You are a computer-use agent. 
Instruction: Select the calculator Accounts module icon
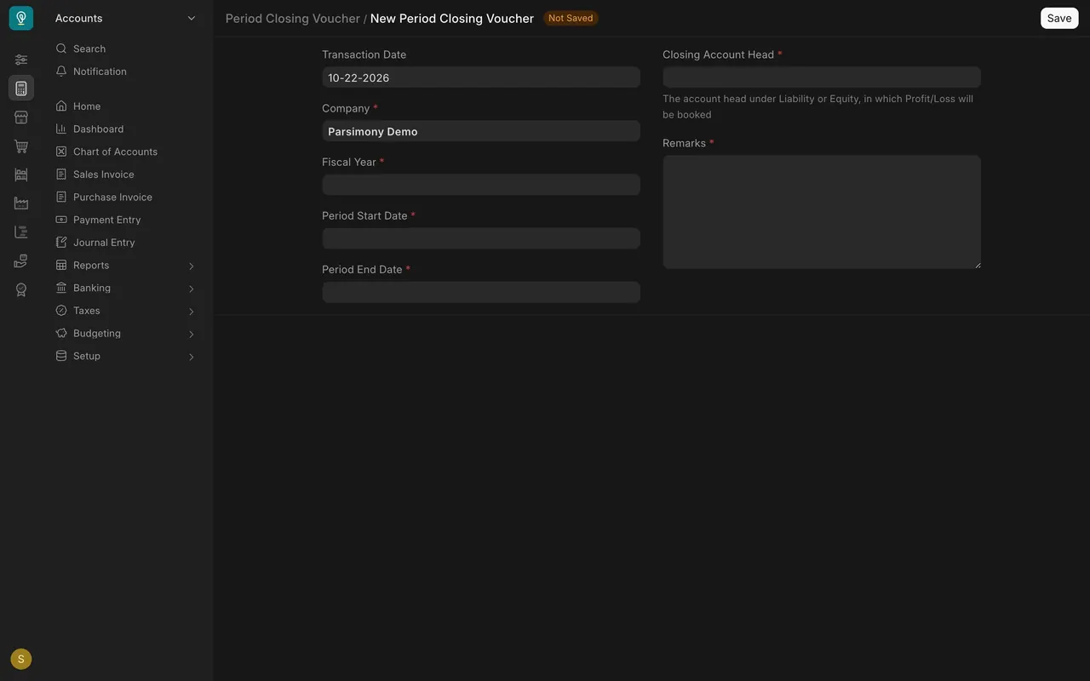21,89
